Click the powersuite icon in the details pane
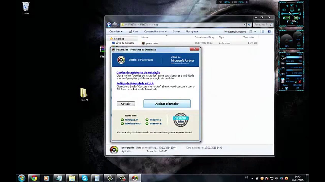325x182 pixels. [x=114, y=150]
